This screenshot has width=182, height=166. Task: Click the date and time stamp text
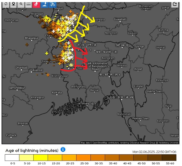[154, 152]
